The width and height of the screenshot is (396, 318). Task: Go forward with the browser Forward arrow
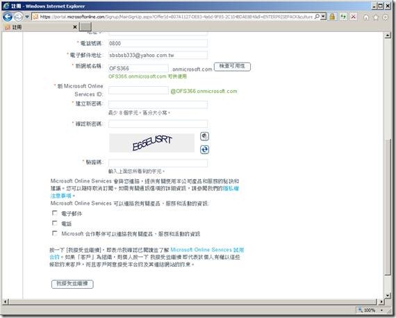tap(18, 17)
